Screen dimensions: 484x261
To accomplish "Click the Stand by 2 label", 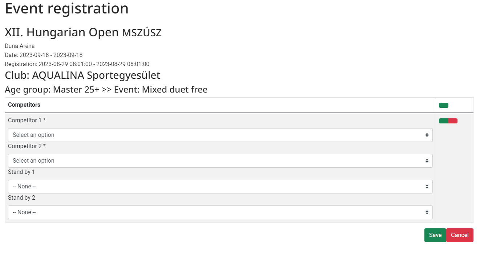I will point(21,198).
